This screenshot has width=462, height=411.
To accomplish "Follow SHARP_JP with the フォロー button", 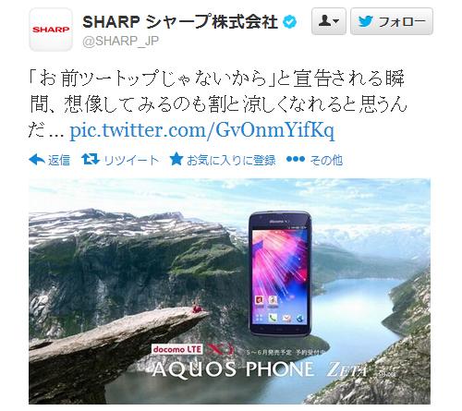I will [392, 21].
